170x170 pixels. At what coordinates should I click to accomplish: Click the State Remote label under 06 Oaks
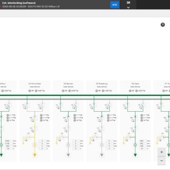click(x=135, y=87)
